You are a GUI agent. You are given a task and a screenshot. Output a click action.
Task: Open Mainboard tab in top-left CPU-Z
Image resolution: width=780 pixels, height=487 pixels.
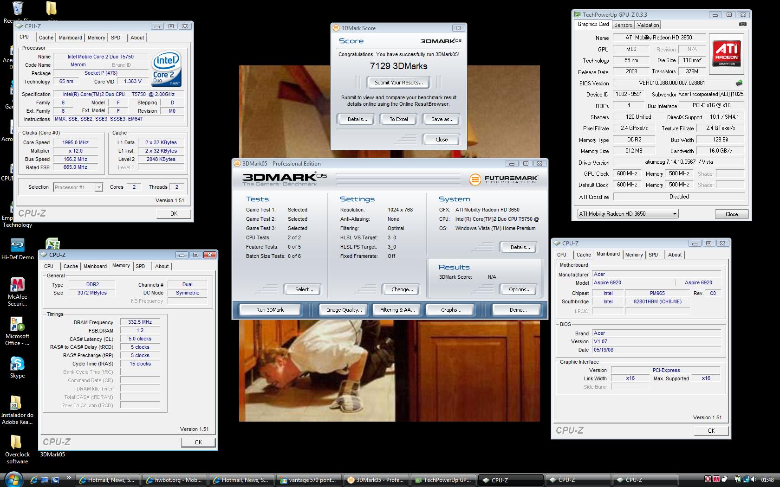click(71, 38)
